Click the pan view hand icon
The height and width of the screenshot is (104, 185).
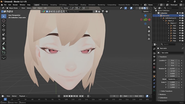[x=149, y=31]
